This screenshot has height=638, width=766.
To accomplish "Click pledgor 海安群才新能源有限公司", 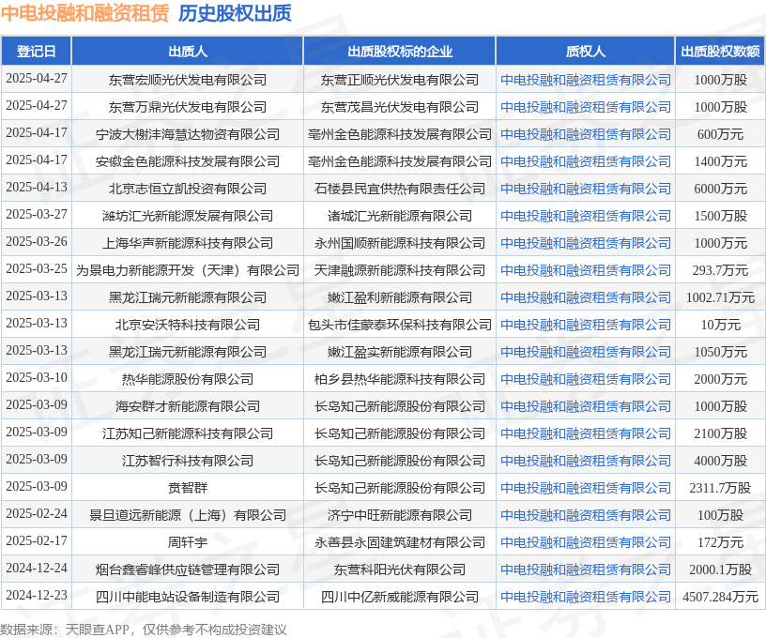I will click(188, 406).
